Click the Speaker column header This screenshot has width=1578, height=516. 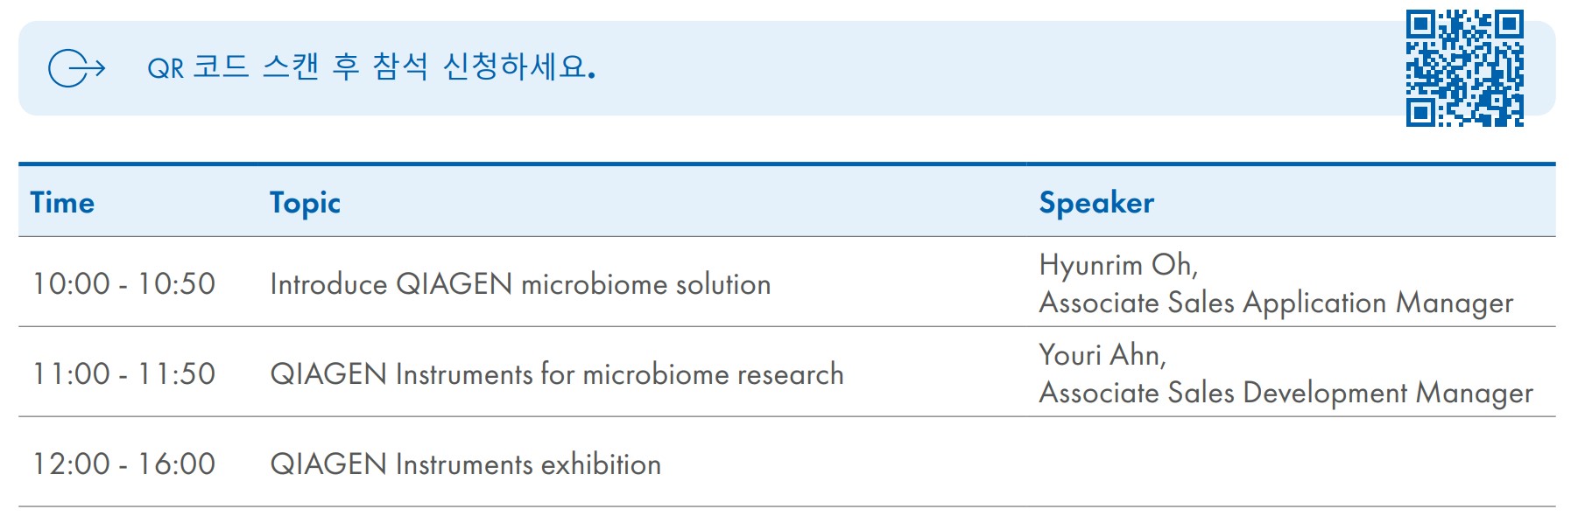pos(1096,202)
